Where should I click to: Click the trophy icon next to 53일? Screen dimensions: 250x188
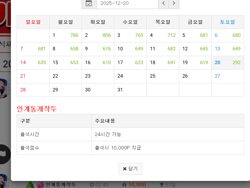pos(162,184)
